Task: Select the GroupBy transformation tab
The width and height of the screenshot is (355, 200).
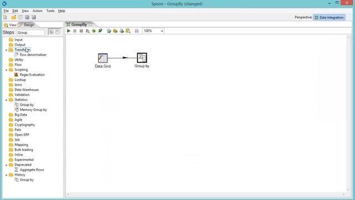Action: click(x=79, y=24)
